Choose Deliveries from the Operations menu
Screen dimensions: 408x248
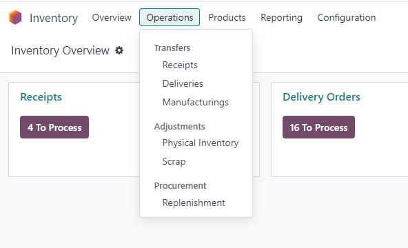[183, 84]
